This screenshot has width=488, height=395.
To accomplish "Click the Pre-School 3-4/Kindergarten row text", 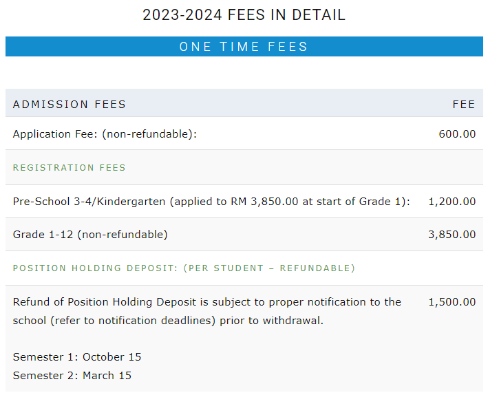I will 211,202.
